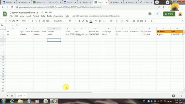Star the document title
The width and height of the screenshot is (185, 104).
42,12
